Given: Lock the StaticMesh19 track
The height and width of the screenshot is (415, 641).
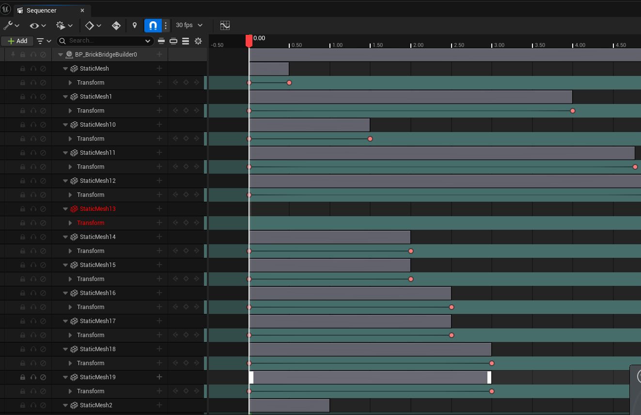Looking at the screenshot, I should [23, 377].
